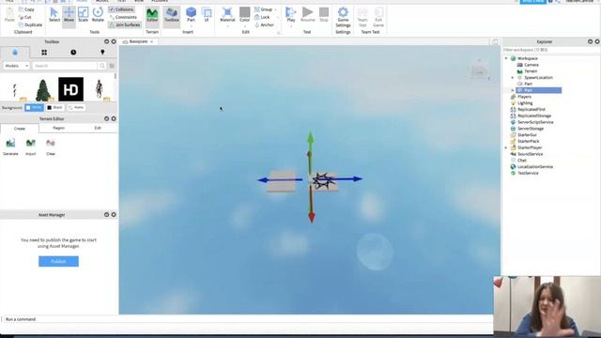Start the game with Play
The height and width of the screenshot is (338, 601).
click(x=291, y=15)
